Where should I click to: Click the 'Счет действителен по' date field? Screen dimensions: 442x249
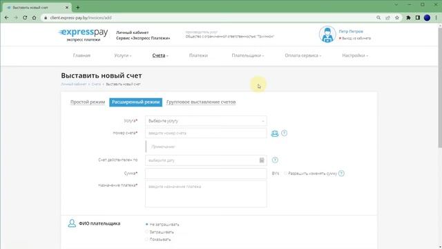coord(206,160)
